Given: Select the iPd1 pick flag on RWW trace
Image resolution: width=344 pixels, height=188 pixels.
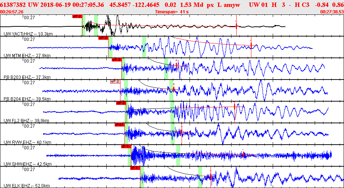Looking at the screenshot, I should coord(120,125).
